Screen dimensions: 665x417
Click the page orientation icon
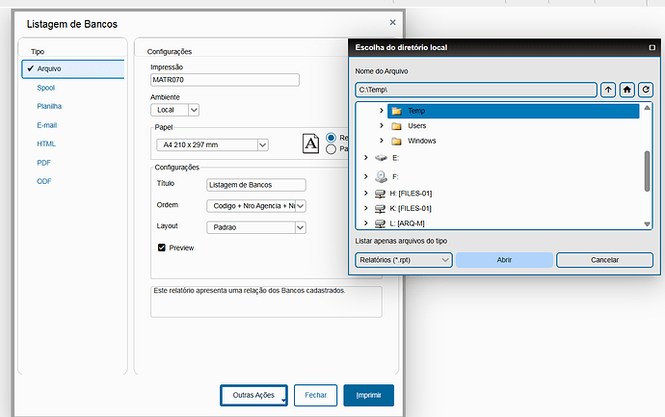(311, 143)
